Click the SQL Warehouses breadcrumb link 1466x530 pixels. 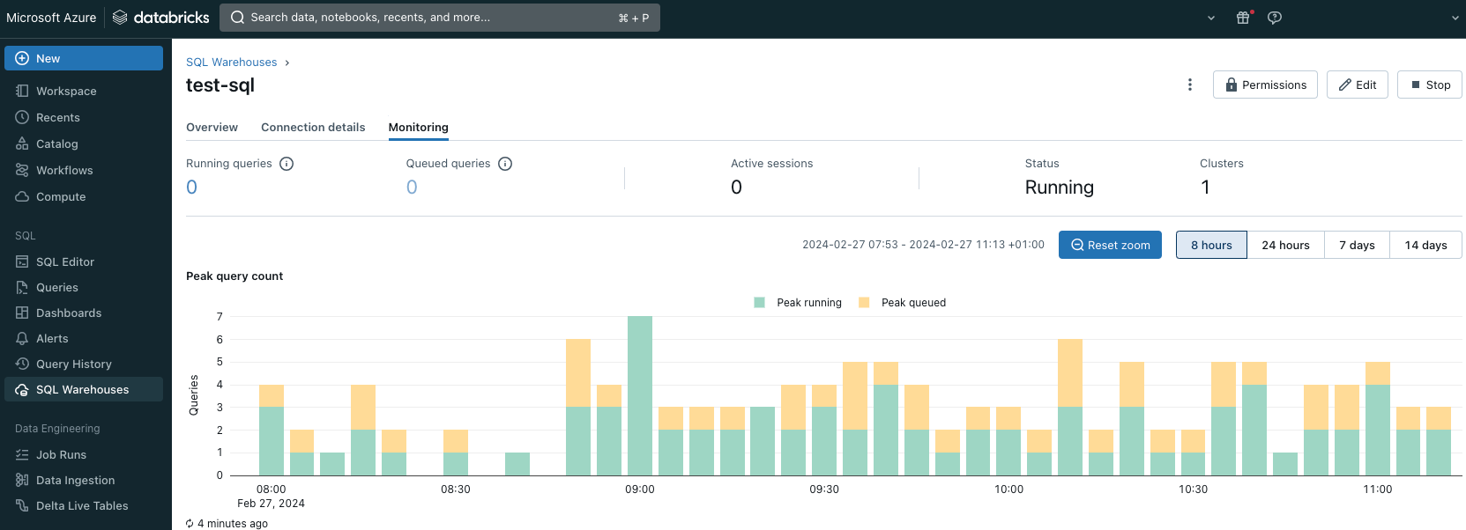pos(231,63)
